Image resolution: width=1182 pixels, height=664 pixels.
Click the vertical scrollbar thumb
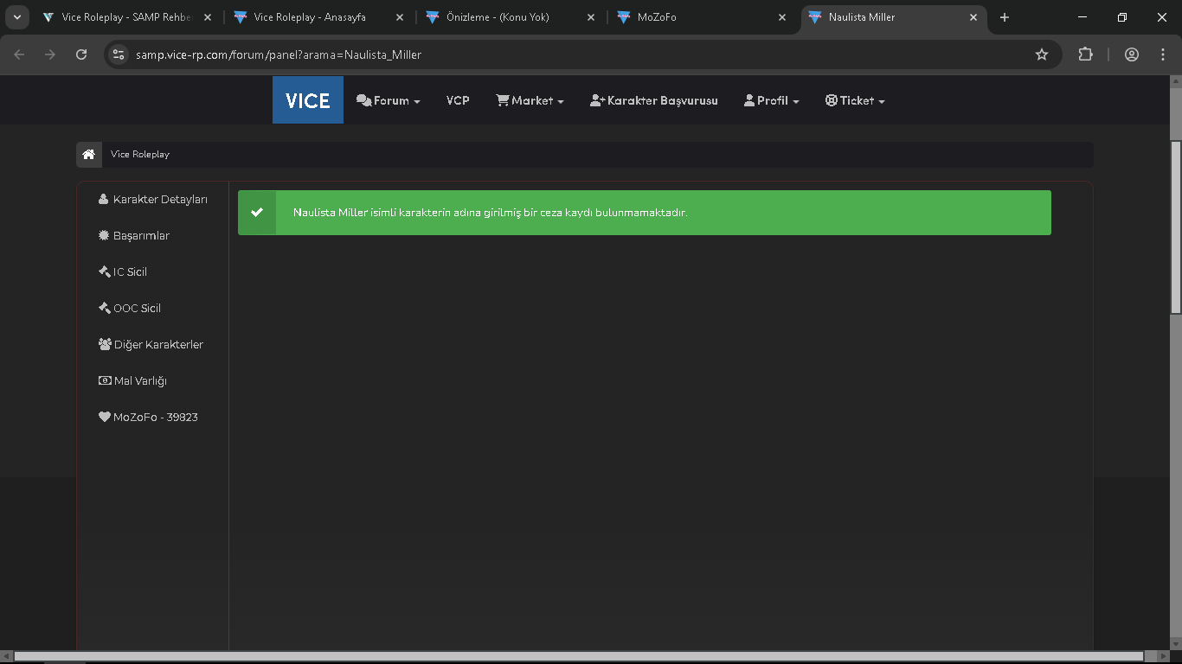[x=1175, y=227]
